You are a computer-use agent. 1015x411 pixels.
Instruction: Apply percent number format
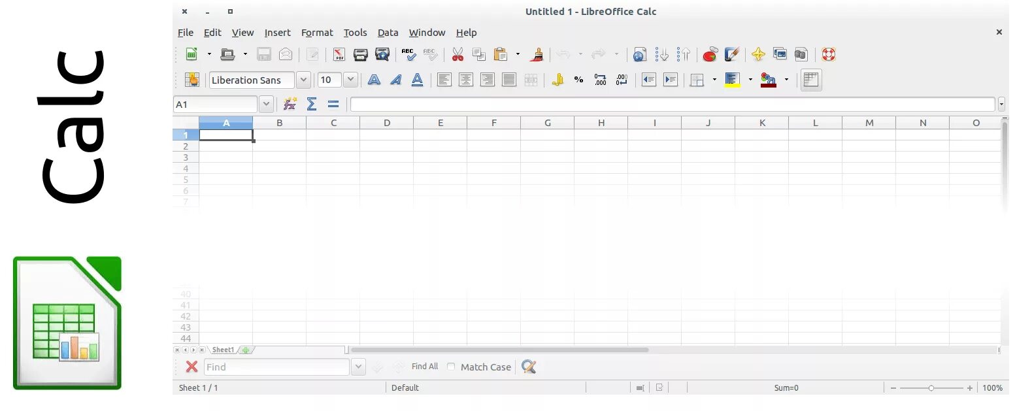[x=578, y=80]
